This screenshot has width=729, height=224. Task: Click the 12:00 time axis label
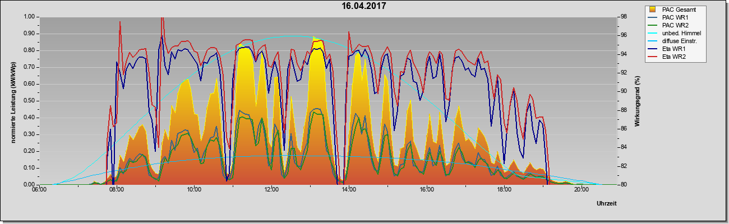click(x=271, y=189)
